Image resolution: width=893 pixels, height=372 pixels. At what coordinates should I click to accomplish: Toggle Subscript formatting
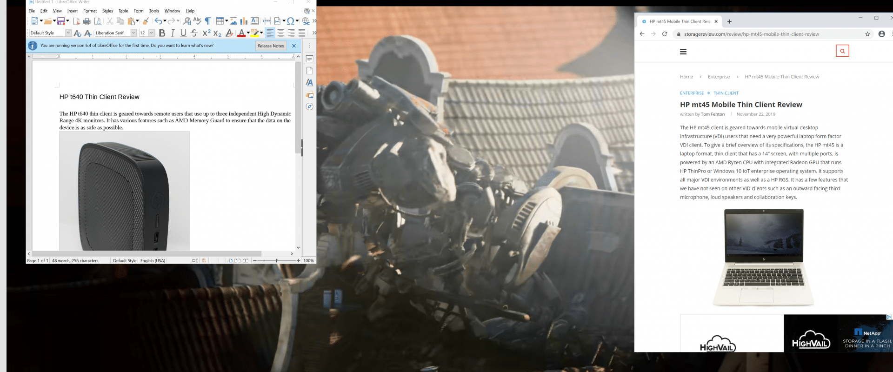click(217, 33)
